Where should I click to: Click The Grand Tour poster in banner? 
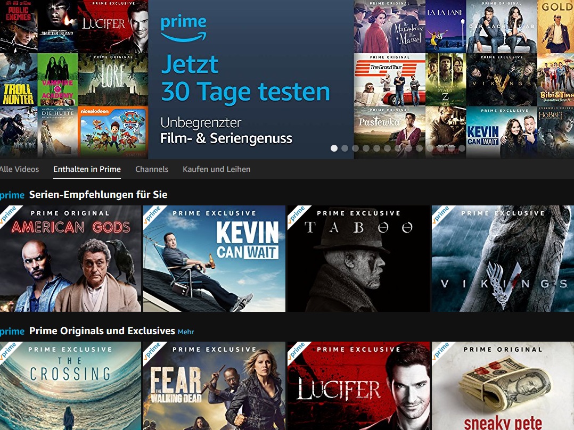click(390, 80)
